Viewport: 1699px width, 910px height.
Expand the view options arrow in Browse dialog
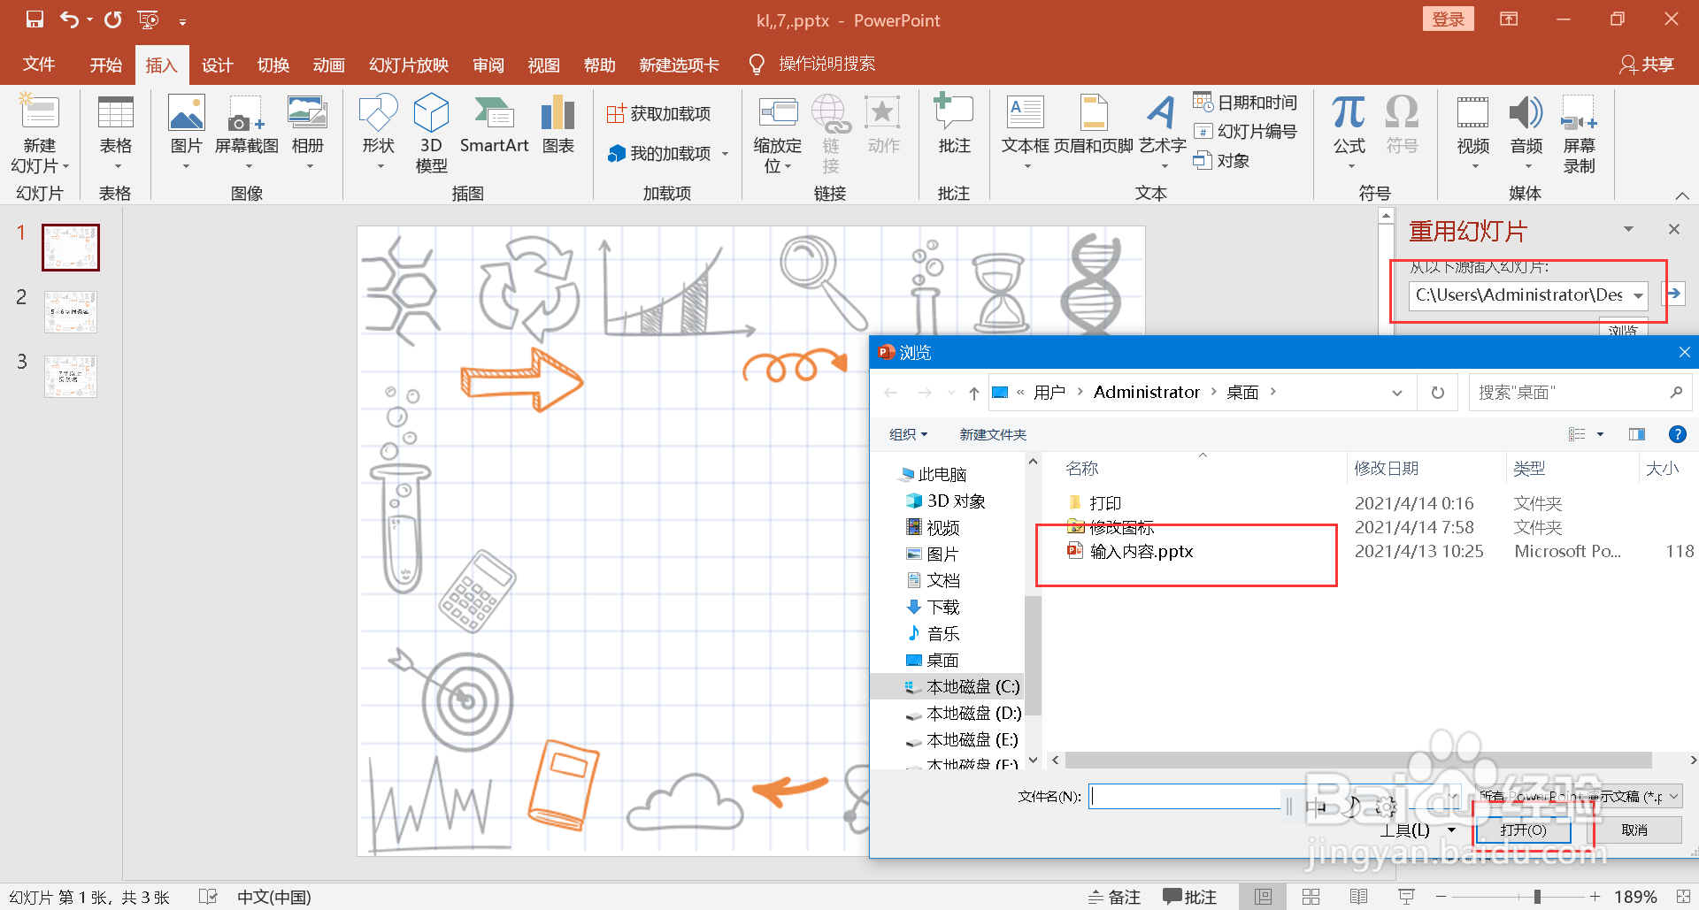click(x=1600, y=434)
